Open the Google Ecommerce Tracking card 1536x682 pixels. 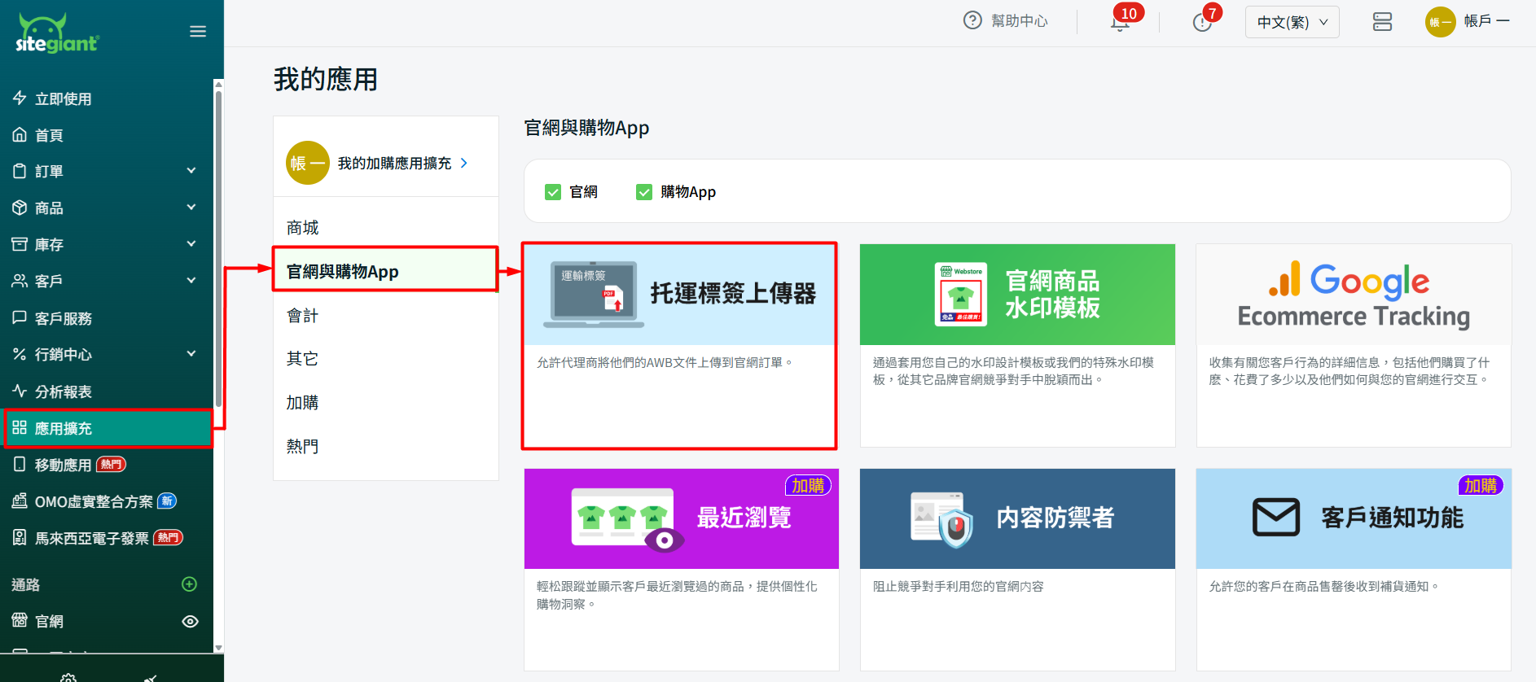[1353, 345]
